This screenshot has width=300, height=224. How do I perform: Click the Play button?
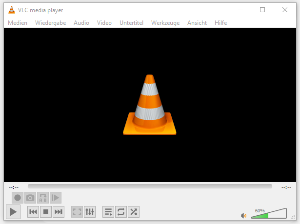(x=13, y=212)
